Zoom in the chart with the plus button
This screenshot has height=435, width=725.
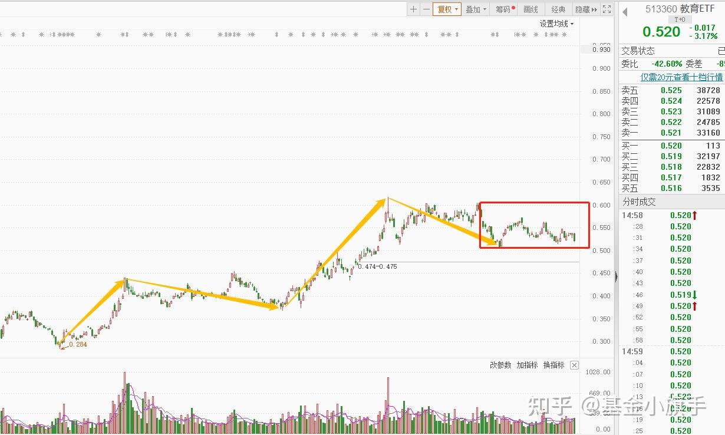tap(414, 9)
